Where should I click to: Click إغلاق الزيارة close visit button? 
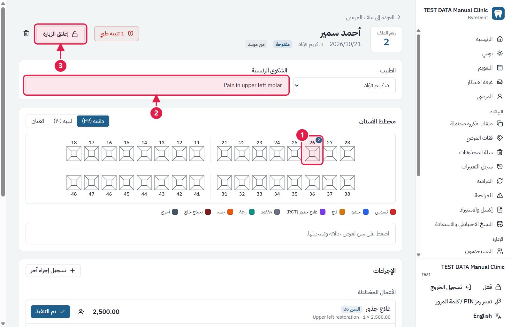tap(60, 34)
